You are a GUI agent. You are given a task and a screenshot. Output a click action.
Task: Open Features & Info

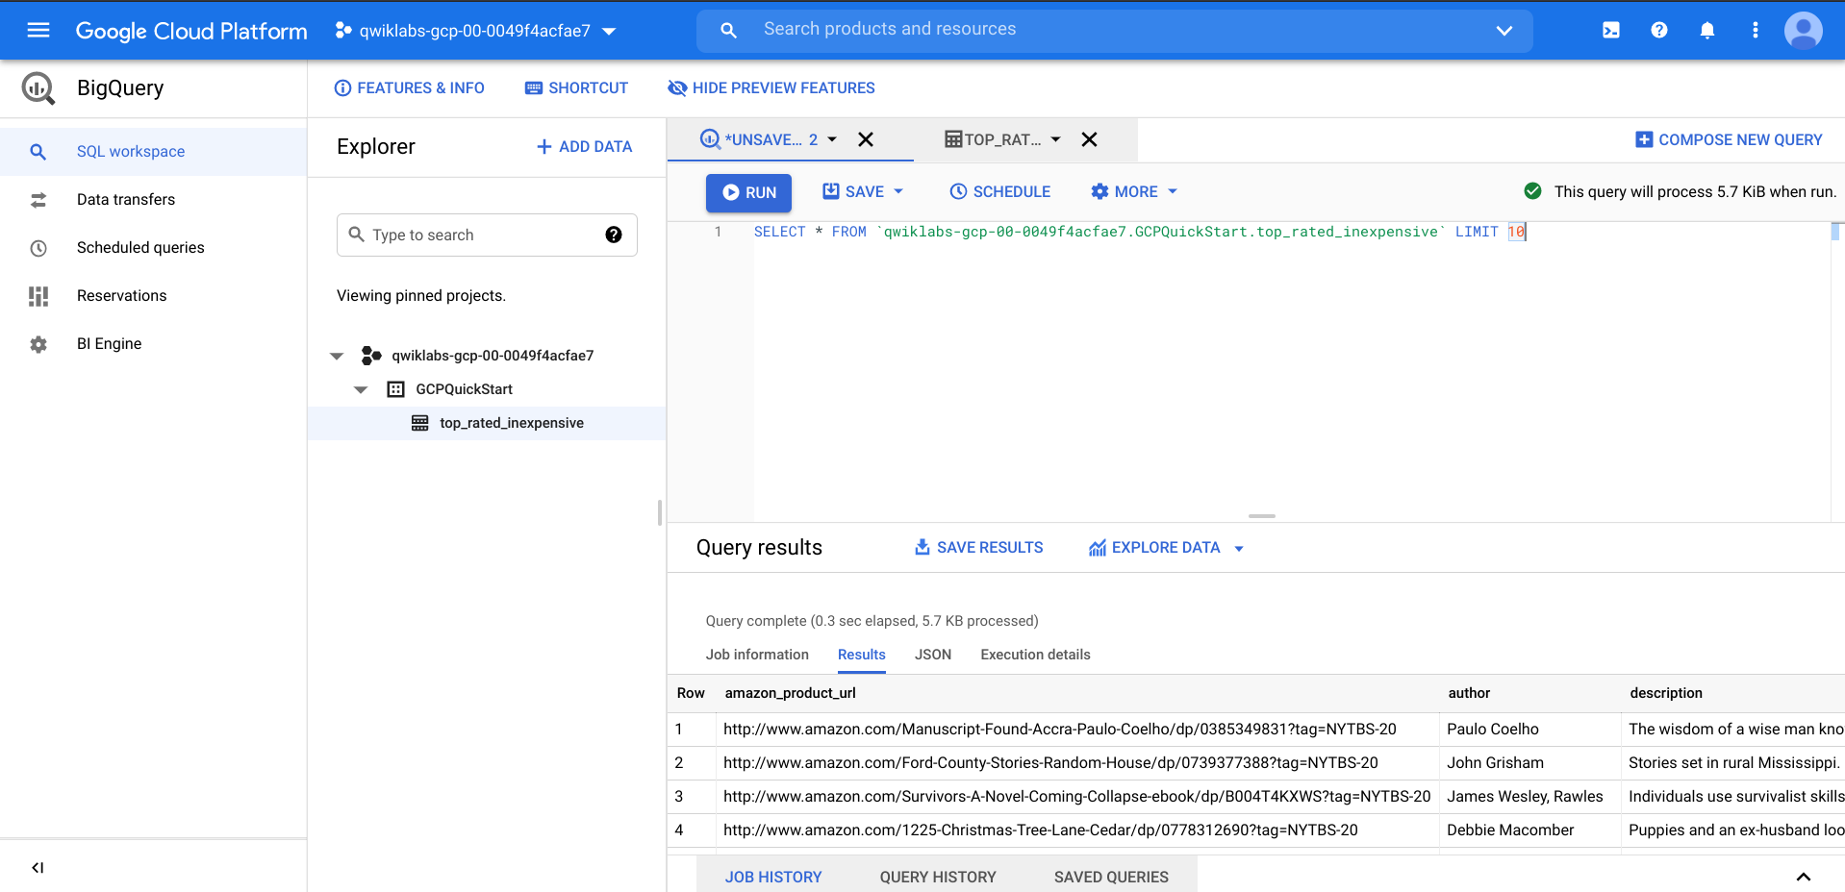409,88
